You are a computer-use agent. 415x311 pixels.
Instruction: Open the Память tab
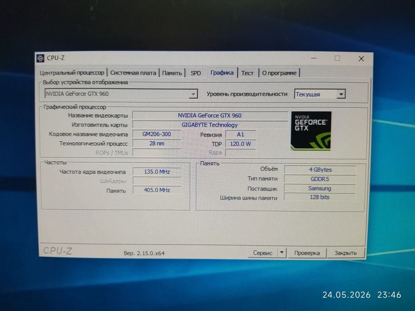(x=172, y=73)
